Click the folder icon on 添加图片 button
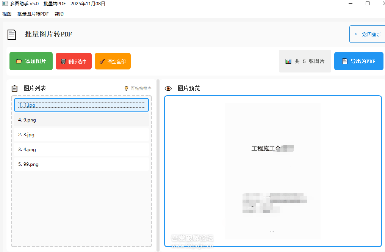Screen dimensions: 385x252 pos(18,61)
